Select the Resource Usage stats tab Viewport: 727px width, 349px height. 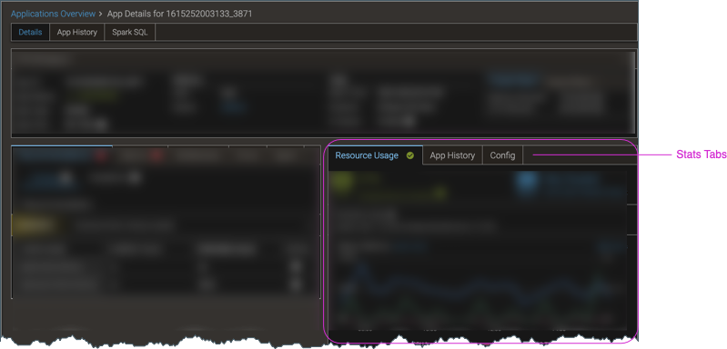375,155
